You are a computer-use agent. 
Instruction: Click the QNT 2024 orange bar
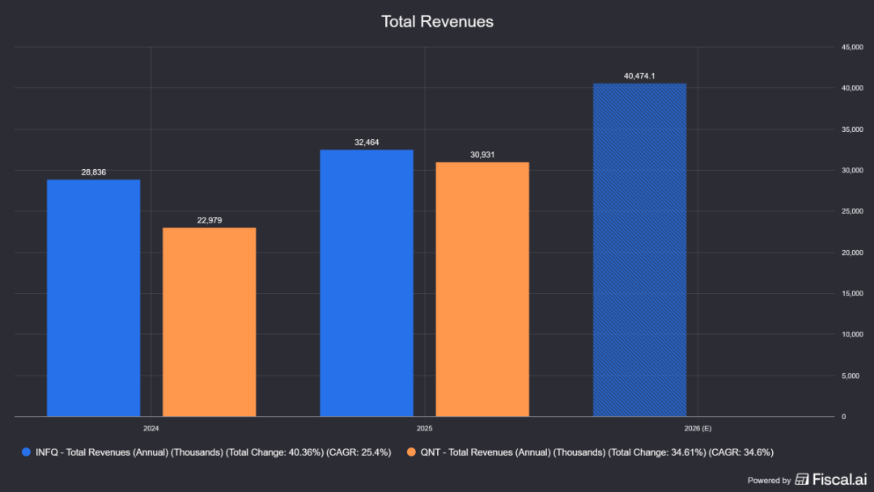[x=210, y=322]
